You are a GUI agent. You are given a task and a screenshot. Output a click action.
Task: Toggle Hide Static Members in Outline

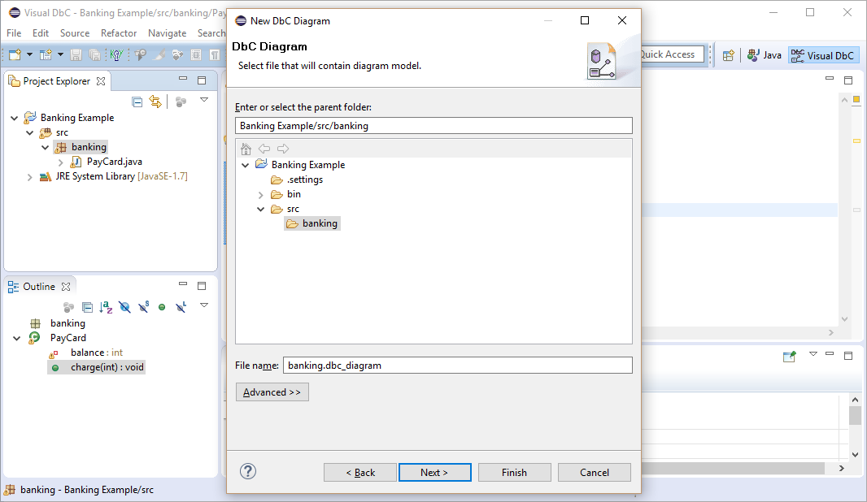coord(144,306)
